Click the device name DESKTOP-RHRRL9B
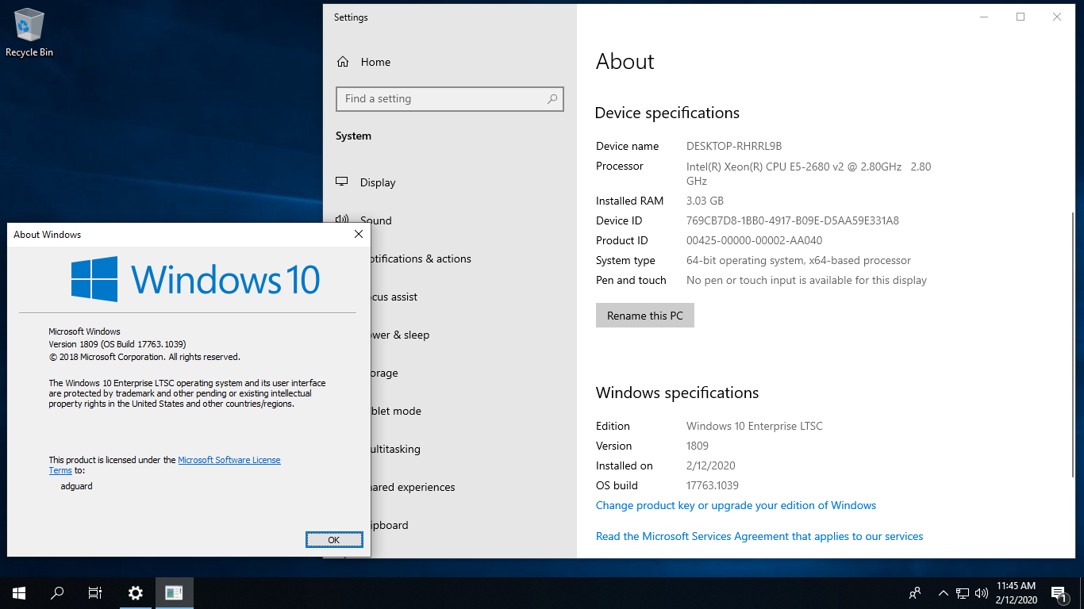This screenshot has height=609, width=1084. [x=734, y=146]
